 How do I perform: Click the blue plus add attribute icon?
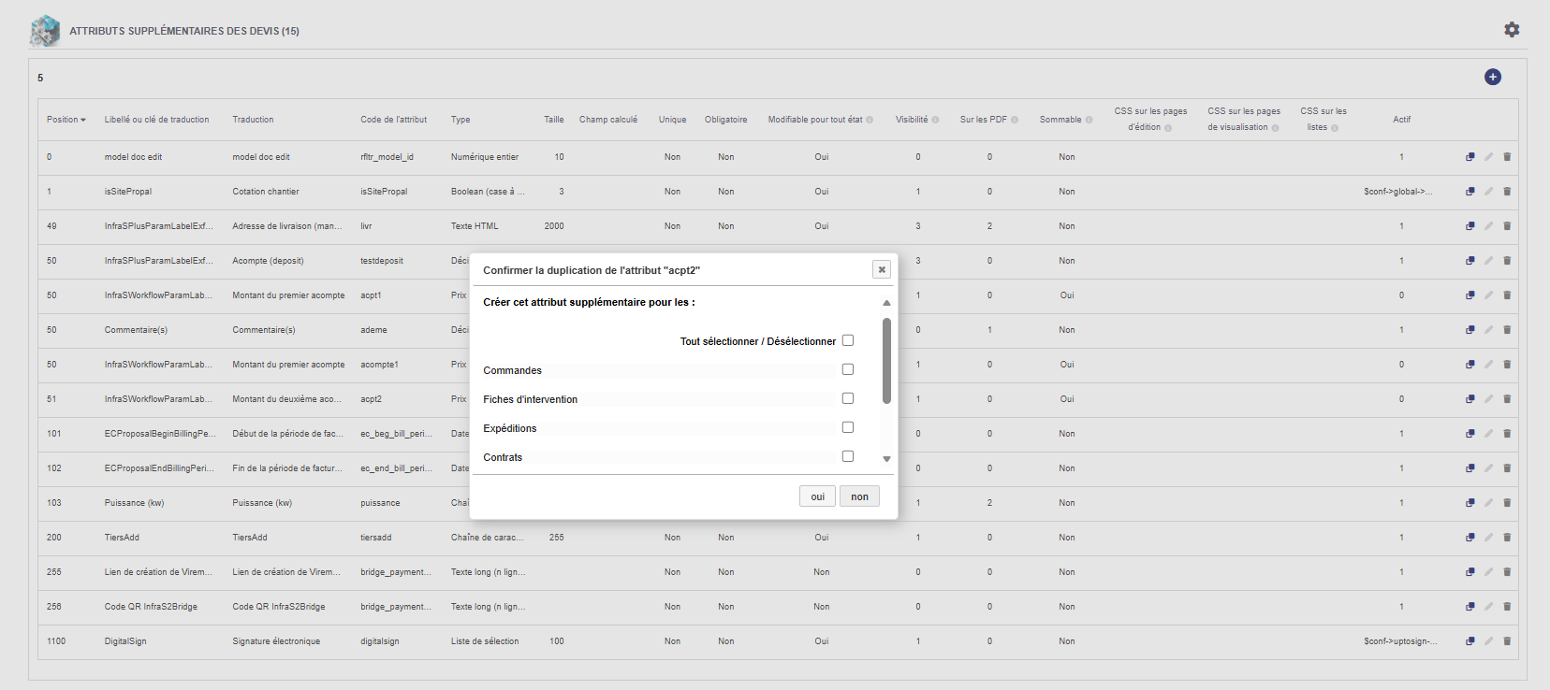[1493, 77]
